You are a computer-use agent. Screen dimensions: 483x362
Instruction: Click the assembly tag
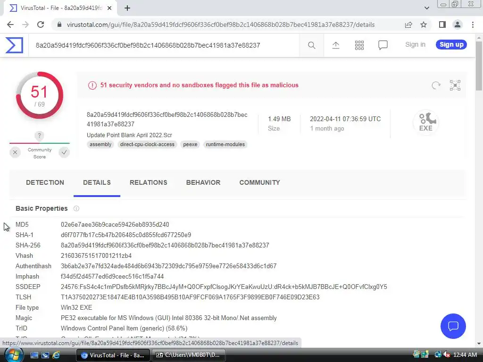[x=100, y=144]
